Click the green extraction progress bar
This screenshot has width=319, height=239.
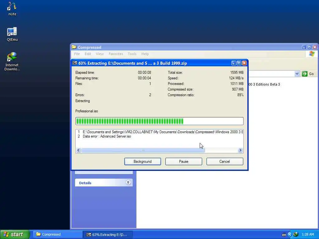pos(159,121)
